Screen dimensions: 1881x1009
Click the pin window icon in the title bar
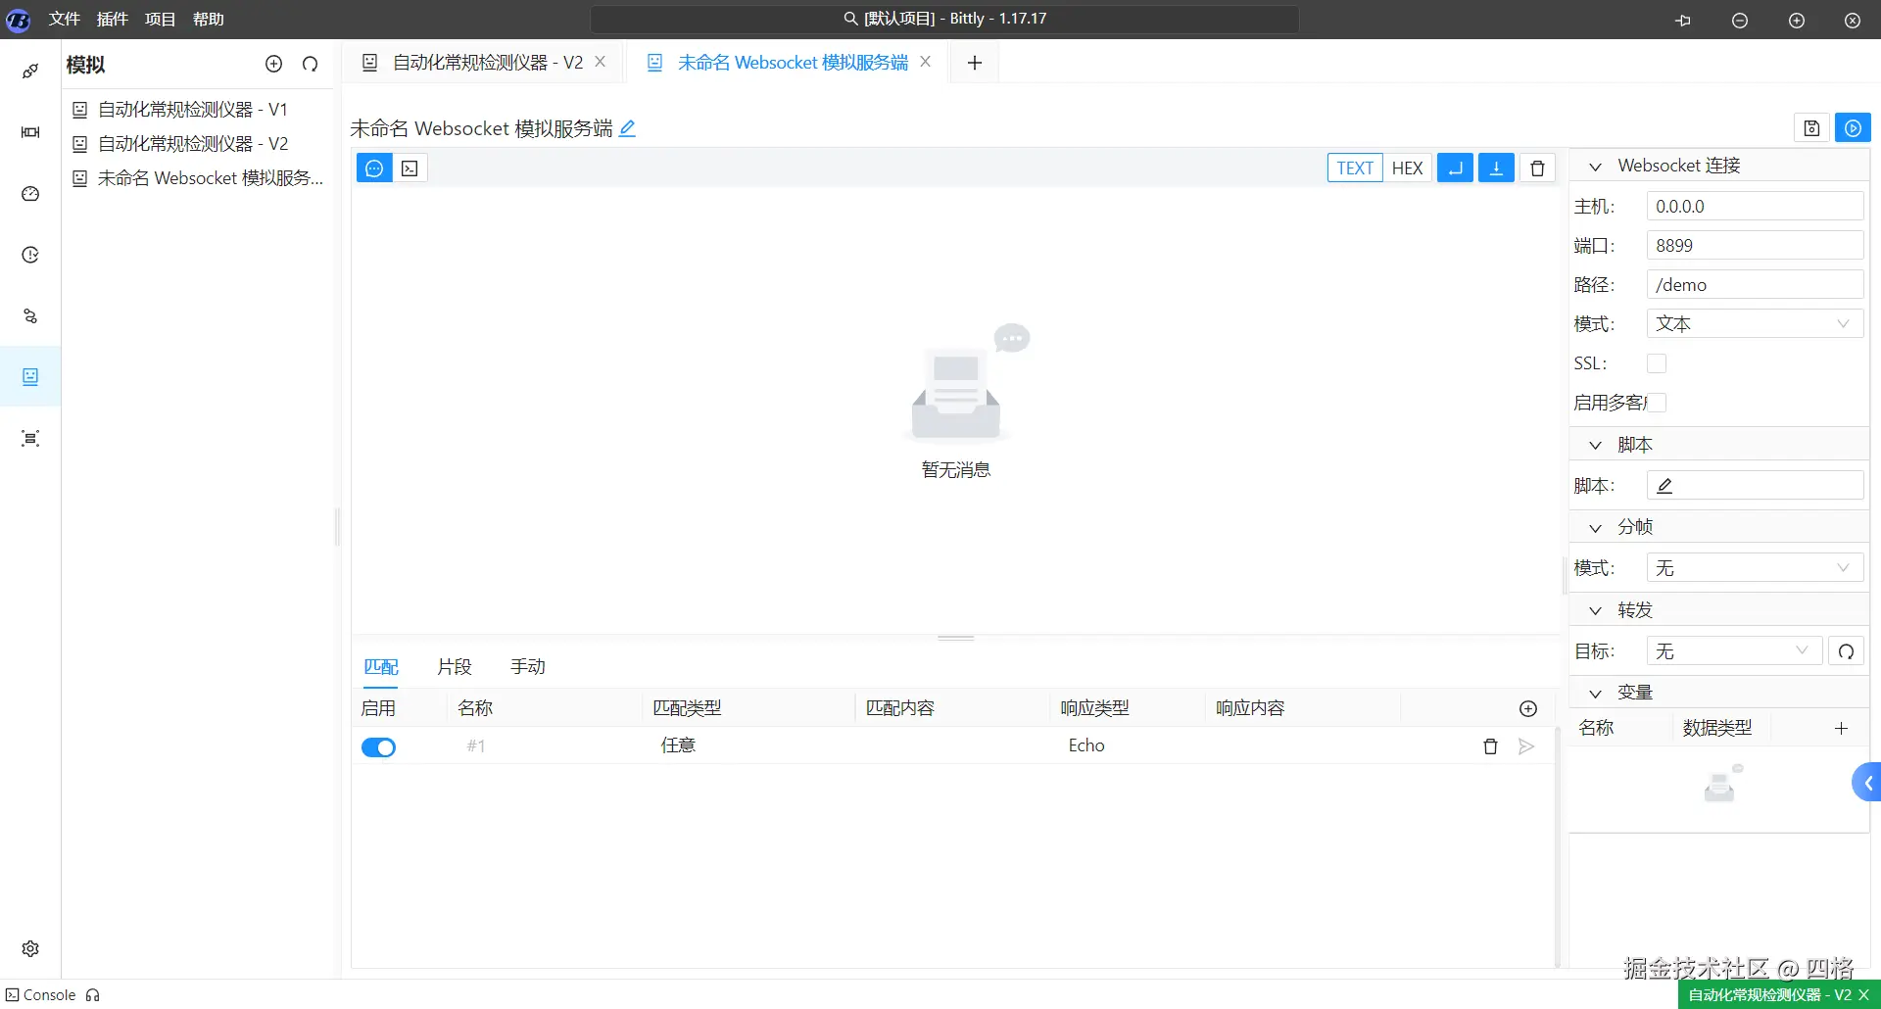coord(1683,20)
